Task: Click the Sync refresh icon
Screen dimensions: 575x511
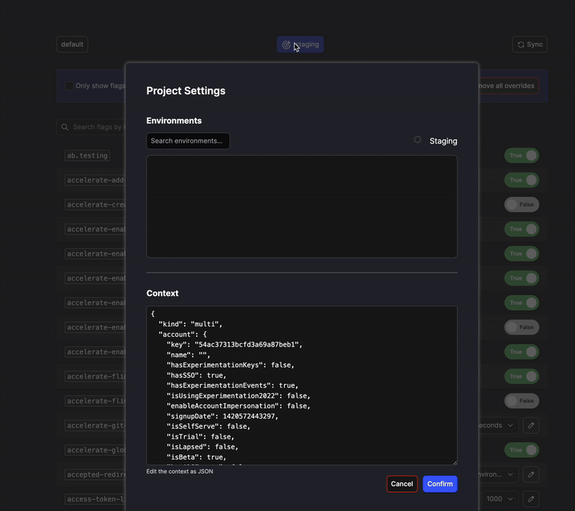Action: tap(520, 45)
